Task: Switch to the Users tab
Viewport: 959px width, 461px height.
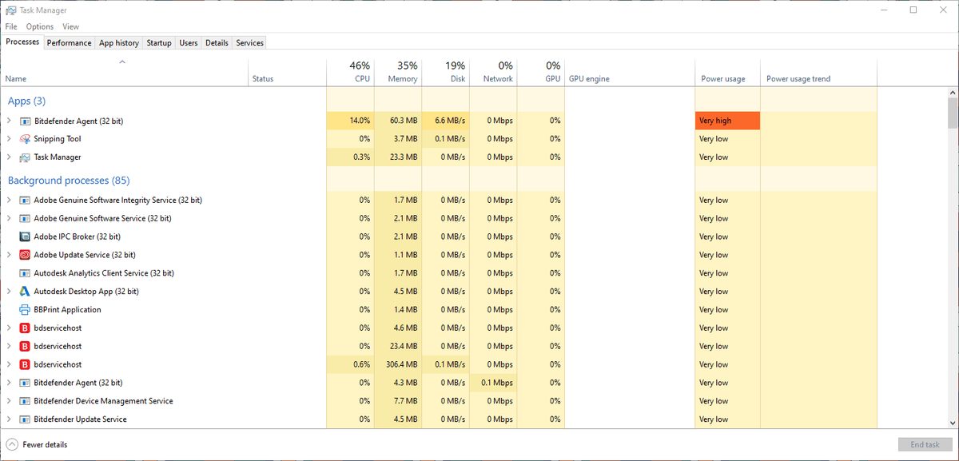Action: pos(189,43)
